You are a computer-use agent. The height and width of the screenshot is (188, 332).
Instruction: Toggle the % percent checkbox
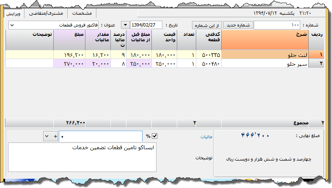154,136
